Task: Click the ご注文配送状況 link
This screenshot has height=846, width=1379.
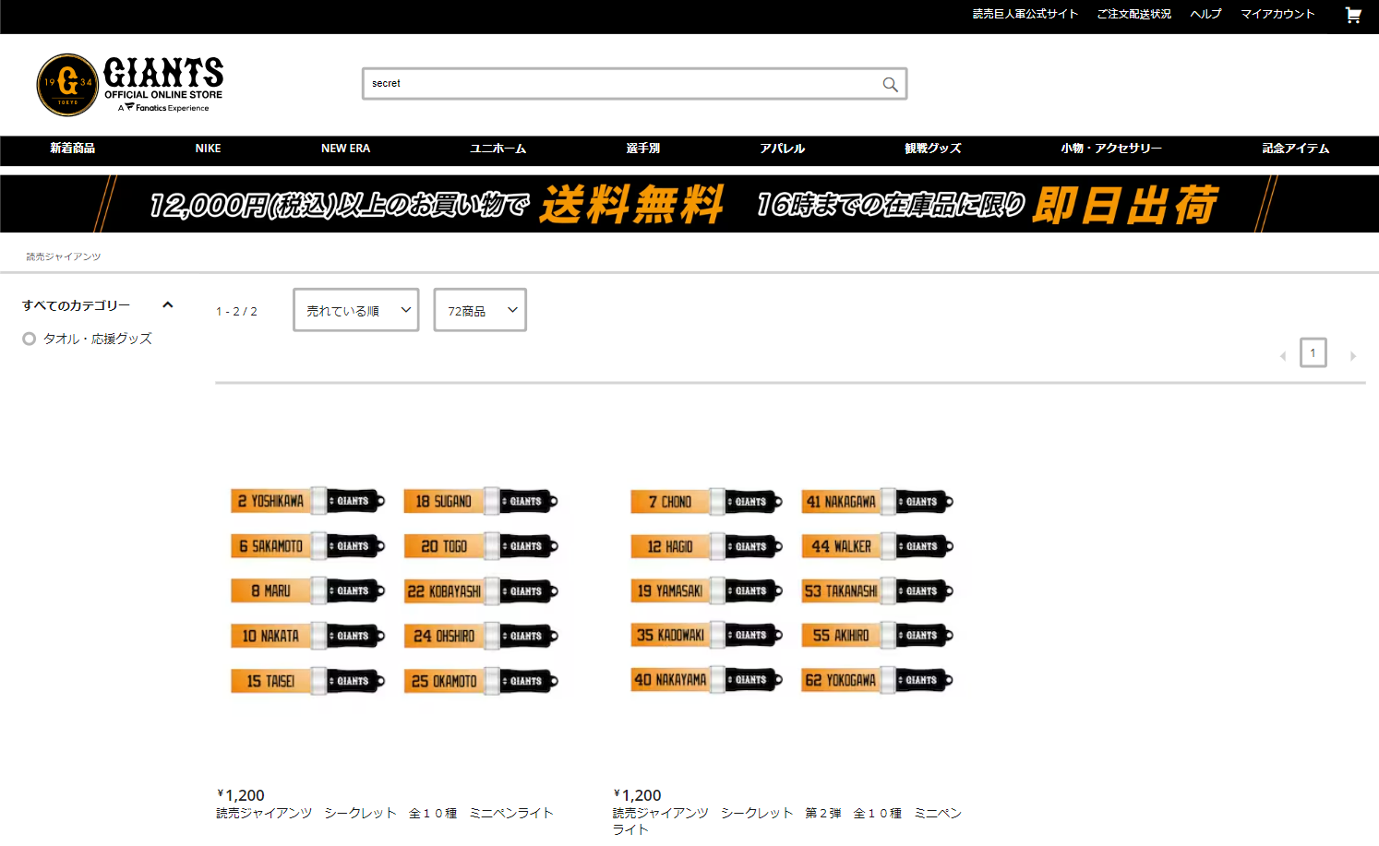Action: click(1133, 14)
